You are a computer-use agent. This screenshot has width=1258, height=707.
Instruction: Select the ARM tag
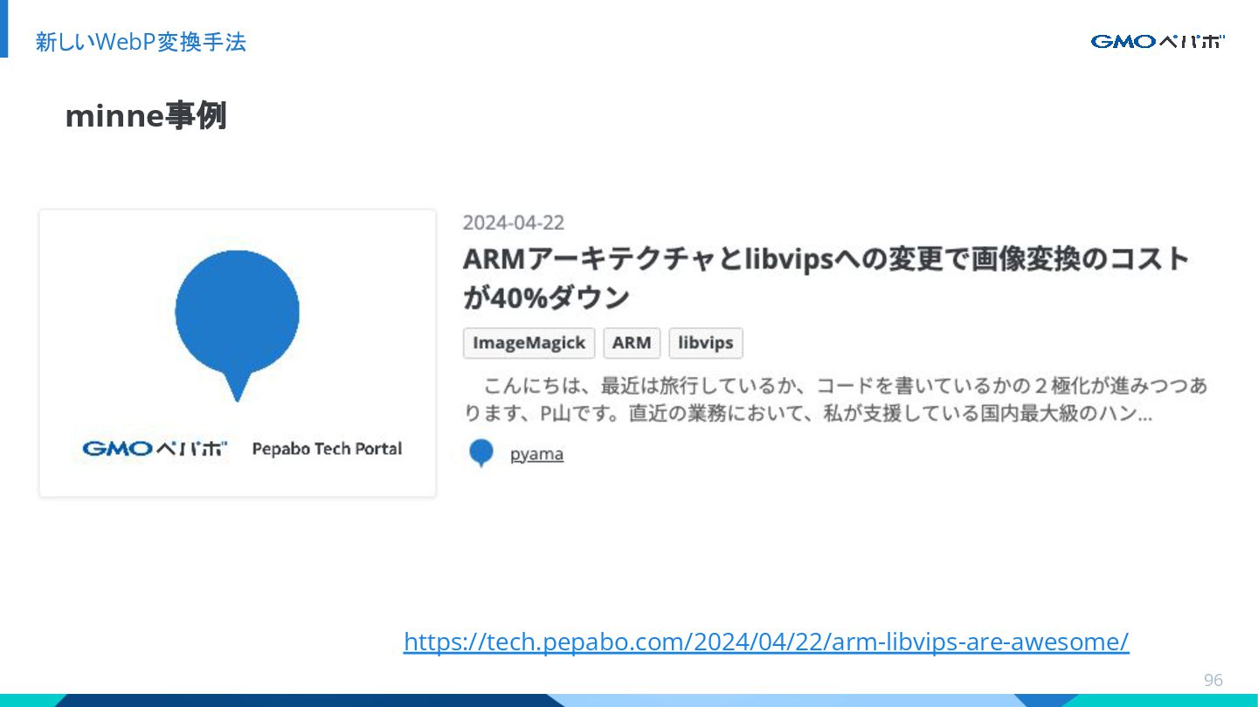(632, 343)
